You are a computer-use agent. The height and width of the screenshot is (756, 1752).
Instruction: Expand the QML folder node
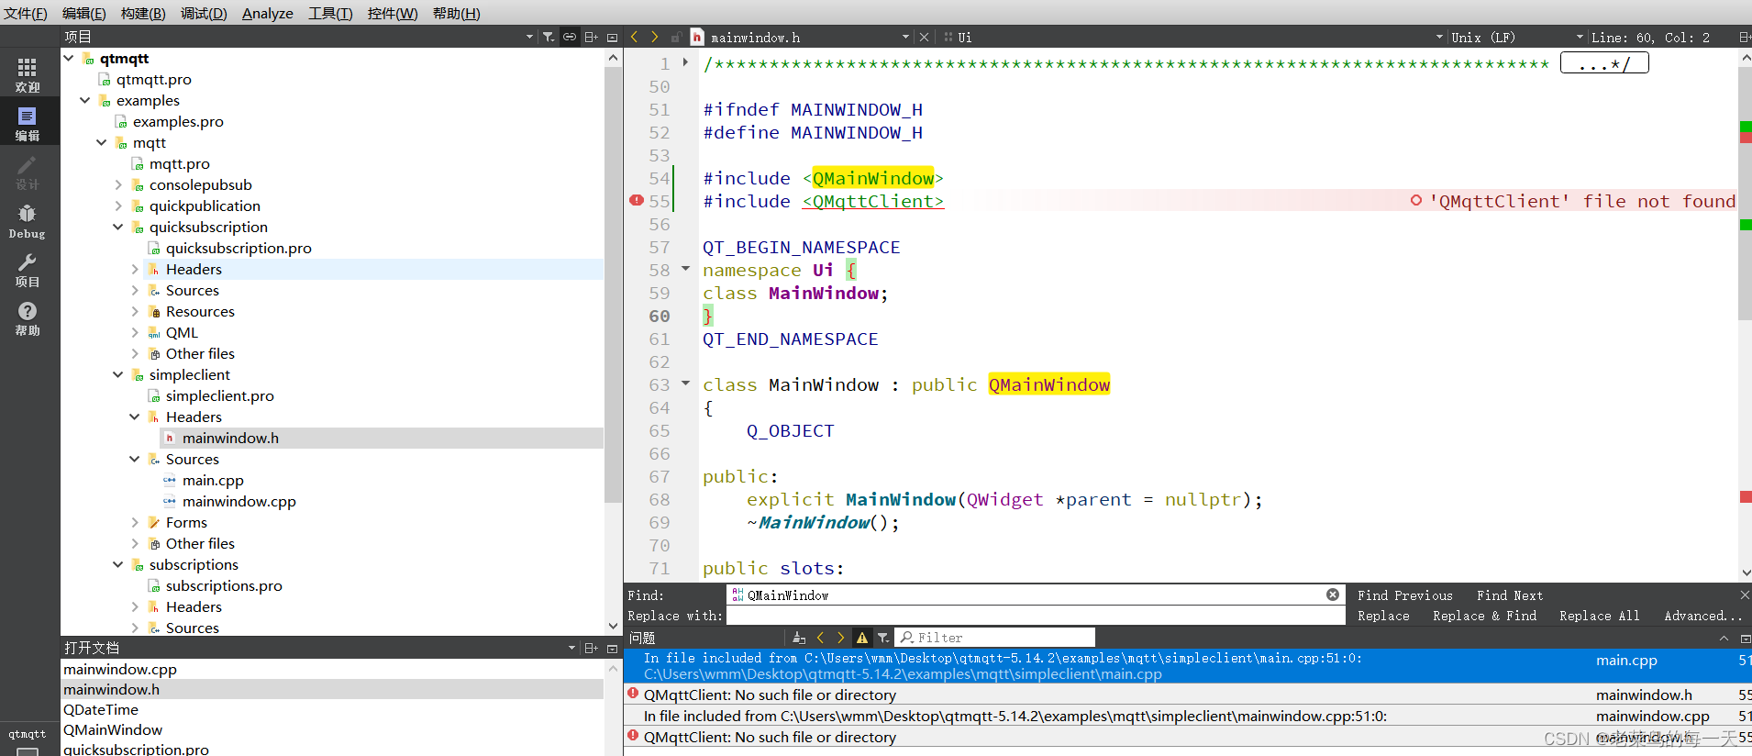click(x=135, y=332)
